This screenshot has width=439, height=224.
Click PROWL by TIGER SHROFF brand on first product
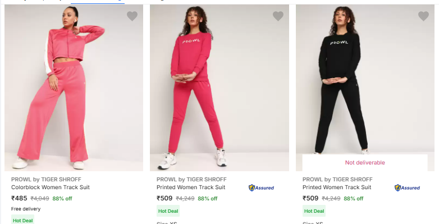[x=46, y=179]
